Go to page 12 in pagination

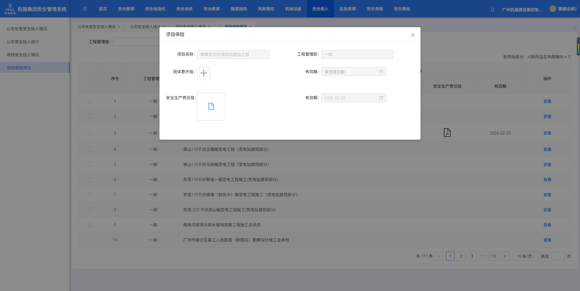(494, 256)
